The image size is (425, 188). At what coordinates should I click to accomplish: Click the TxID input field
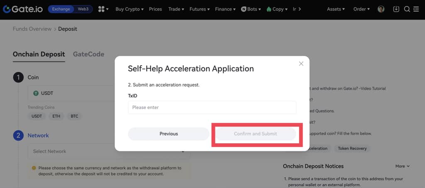pyautogui.click(x=212, y=107)
